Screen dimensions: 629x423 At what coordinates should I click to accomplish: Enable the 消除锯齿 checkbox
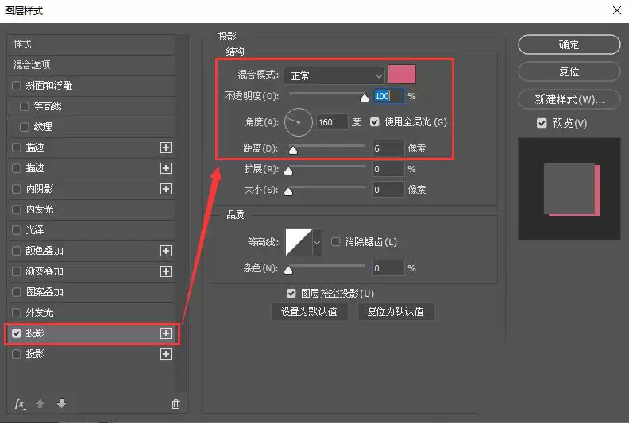[335, 241]
